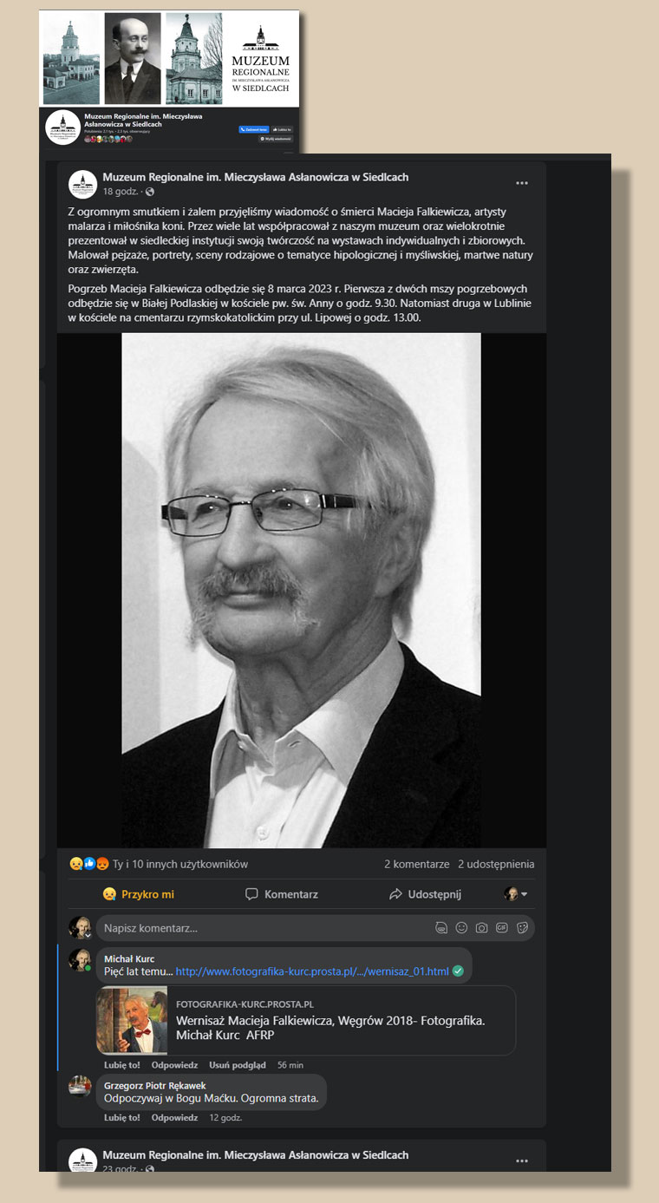Insert an emoji in the comment box
The height and width of the screenshot is (1203, 659).
tap(461, 928)
